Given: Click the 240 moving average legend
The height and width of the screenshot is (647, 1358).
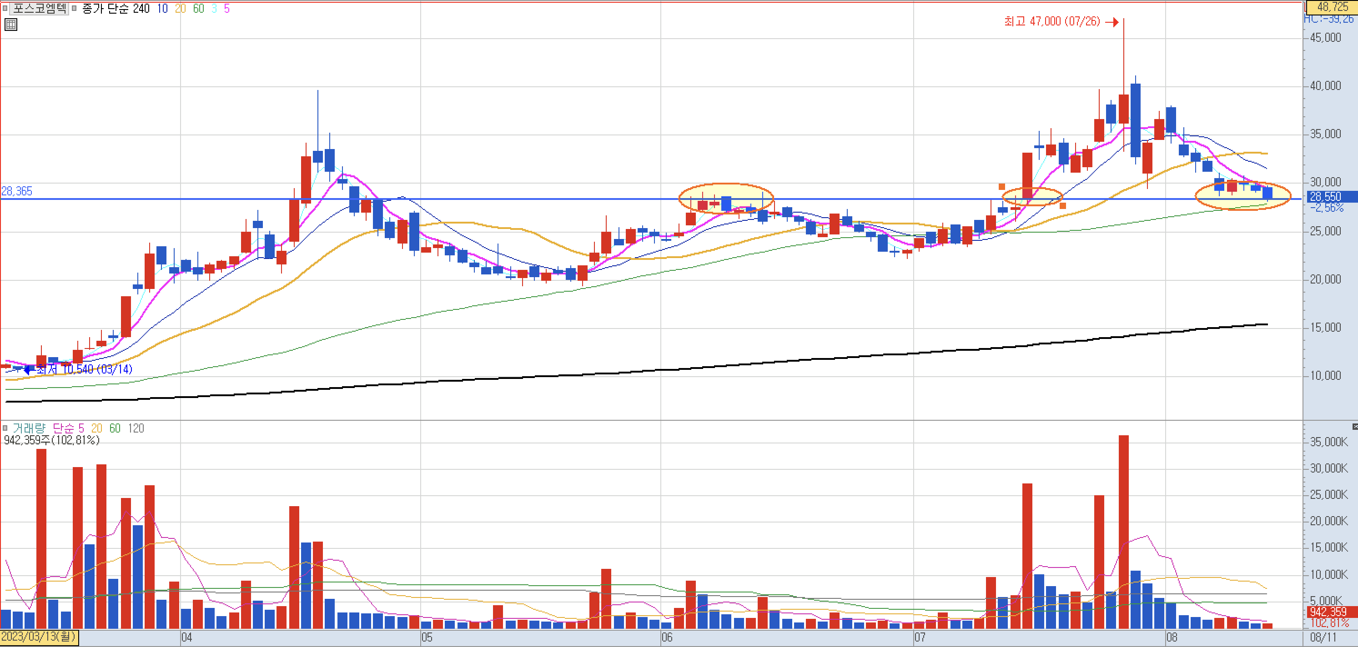Looking at the screenshot, I should click(x=141, y=9).
